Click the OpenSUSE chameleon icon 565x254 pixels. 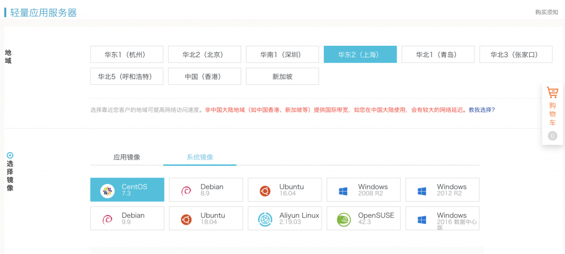tap(344, 219)
